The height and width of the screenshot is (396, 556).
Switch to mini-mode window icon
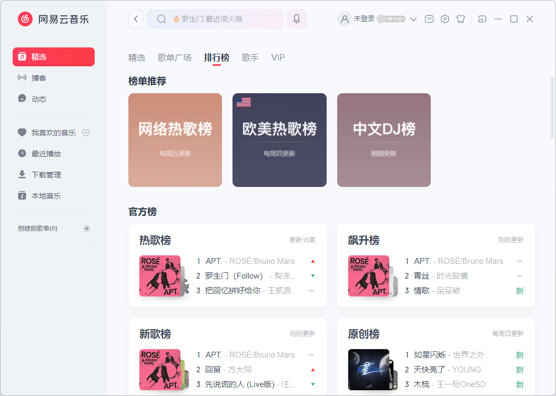tap(482, 18)
